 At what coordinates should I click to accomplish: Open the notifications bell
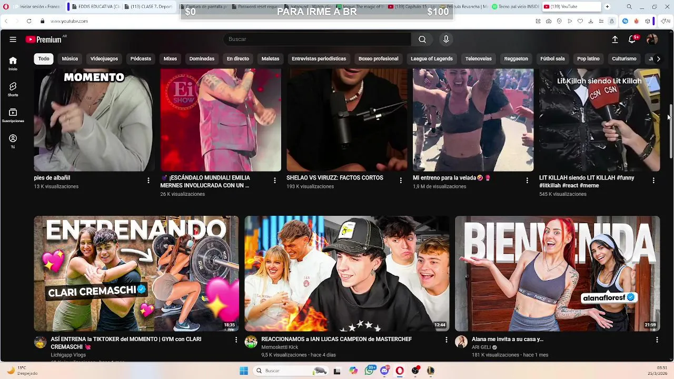click(x=632, y=39)
